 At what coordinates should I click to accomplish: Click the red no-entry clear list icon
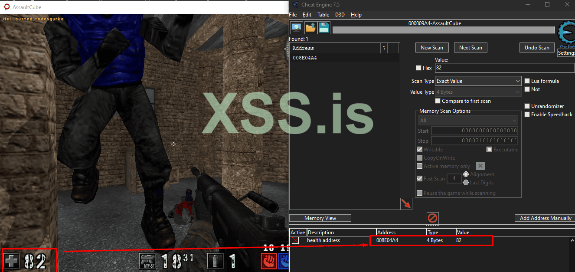pyautogui.click(x=433, y=218)
